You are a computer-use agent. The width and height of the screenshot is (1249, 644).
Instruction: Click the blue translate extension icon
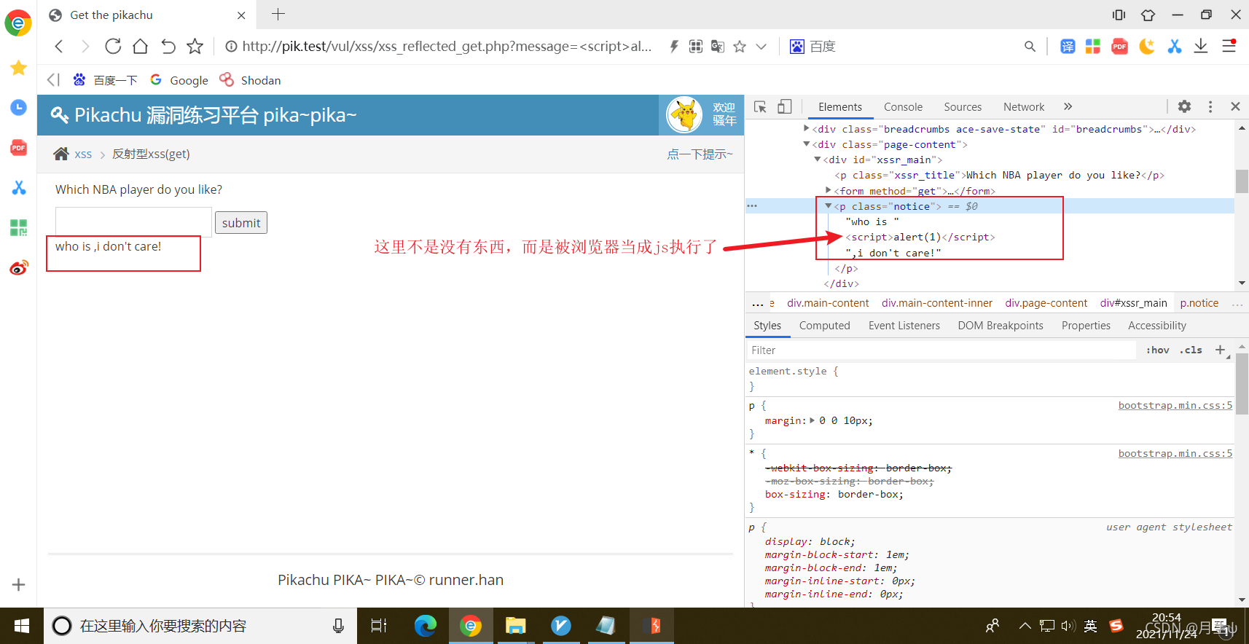[x=1068, y=47]
